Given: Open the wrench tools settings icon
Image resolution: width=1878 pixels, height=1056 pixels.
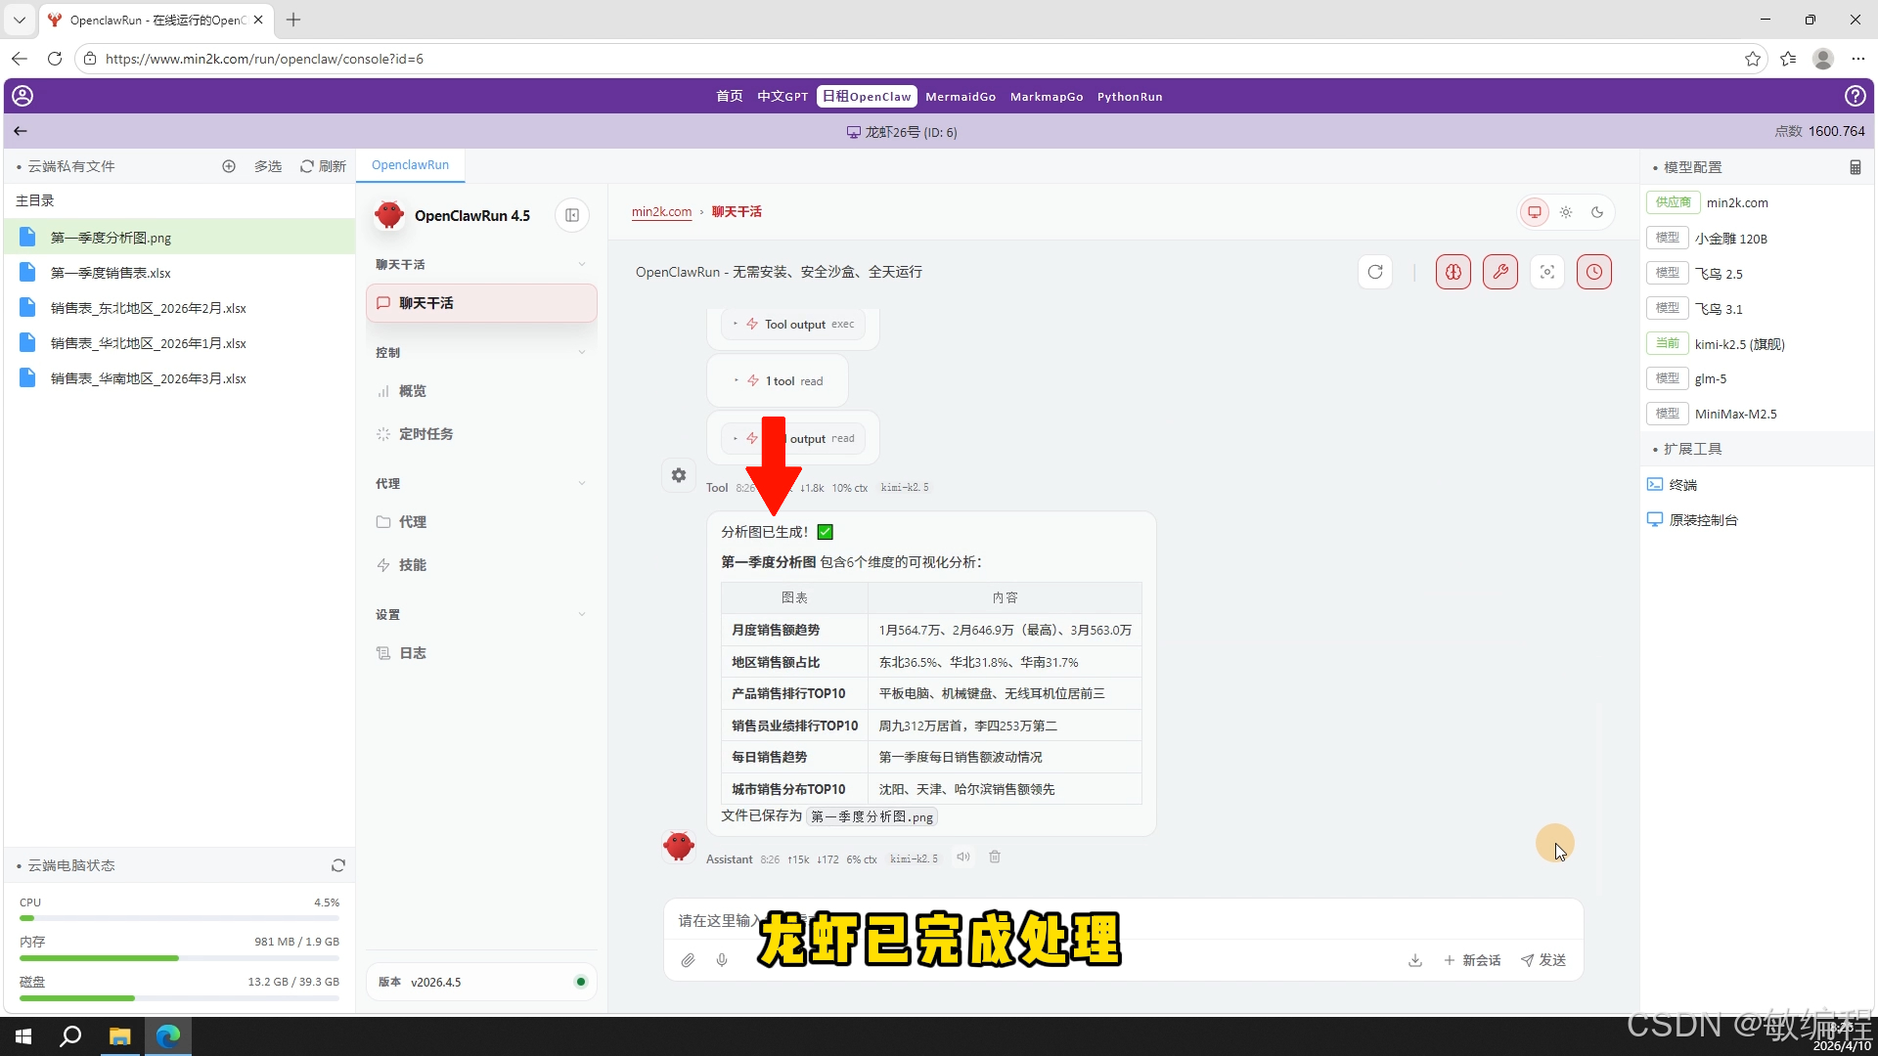Looking at the screenshot, I should point(1501,272).
